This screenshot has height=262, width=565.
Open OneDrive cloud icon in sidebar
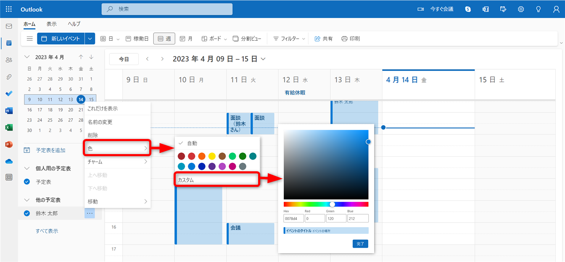tap(9, 161)
